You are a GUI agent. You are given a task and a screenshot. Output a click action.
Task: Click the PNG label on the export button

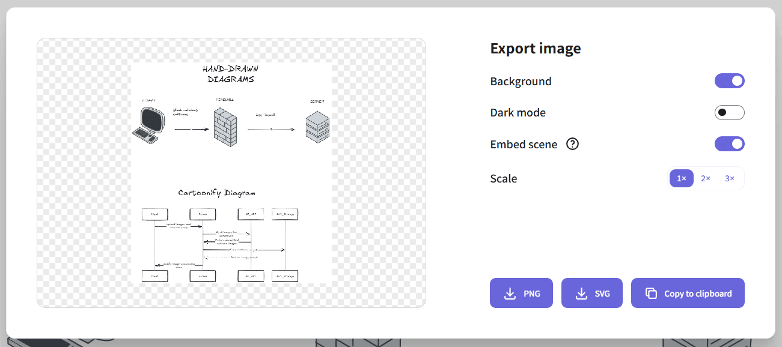(531, 294)
